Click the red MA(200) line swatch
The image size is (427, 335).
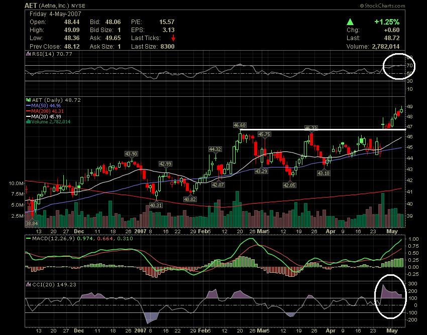tap(28, 111)
